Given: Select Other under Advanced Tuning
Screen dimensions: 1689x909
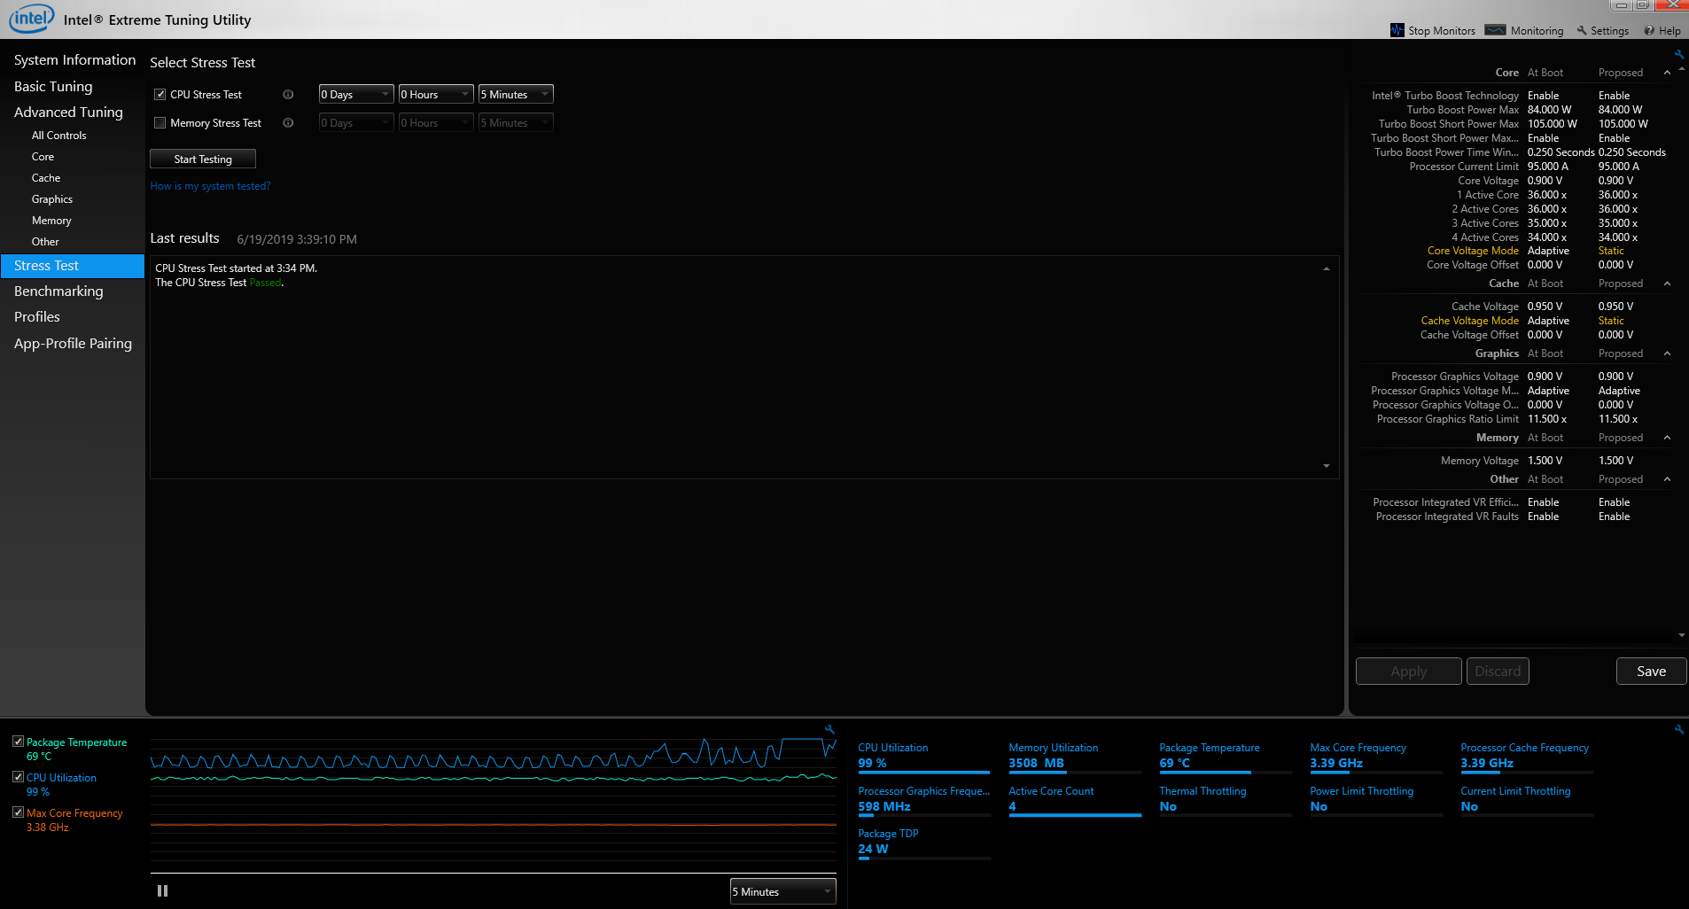Looking at the screenshot, I should [45, 242].
